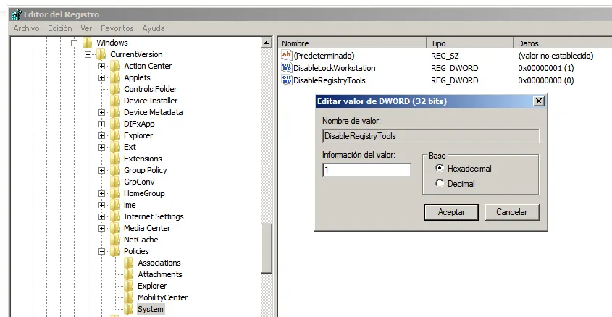Viewport: 612px width, 317px height.
Task: Close the Editar valor de DWORD dialog
Action: click(x=539, y=101)
